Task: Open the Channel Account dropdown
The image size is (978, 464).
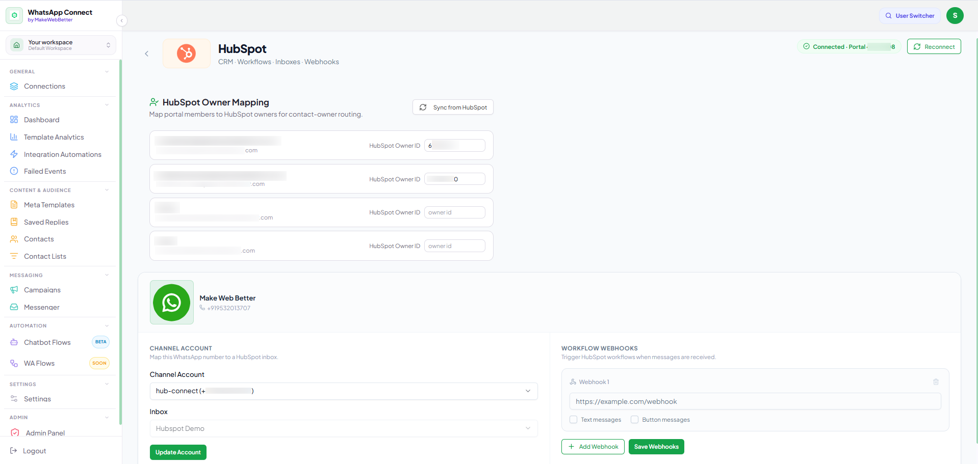Action: (x=344, y=391)
